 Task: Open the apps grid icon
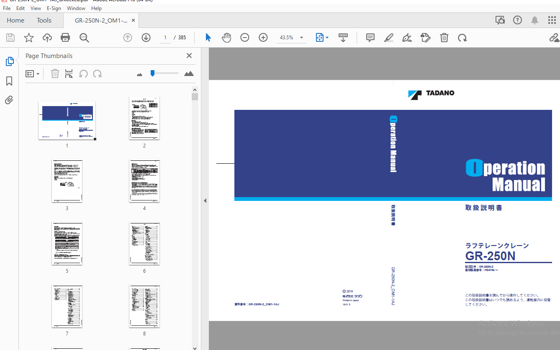pyautogui.click(x=552, y=20)
